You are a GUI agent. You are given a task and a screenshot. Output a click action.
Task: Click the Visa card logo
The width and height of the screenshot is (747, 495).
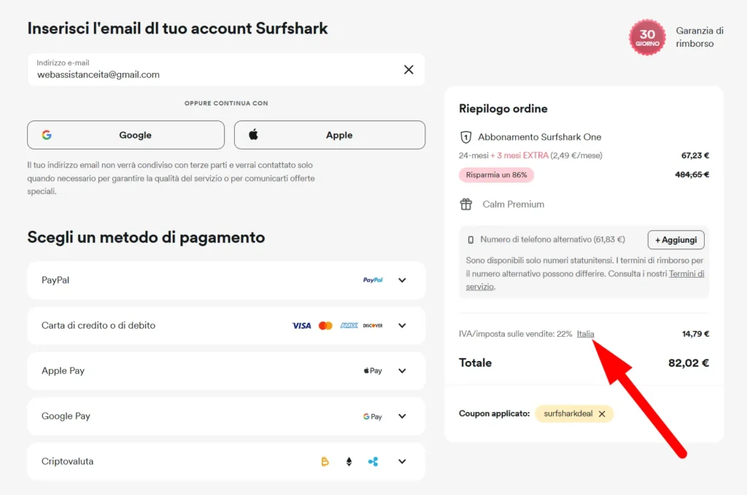[301, 325]
